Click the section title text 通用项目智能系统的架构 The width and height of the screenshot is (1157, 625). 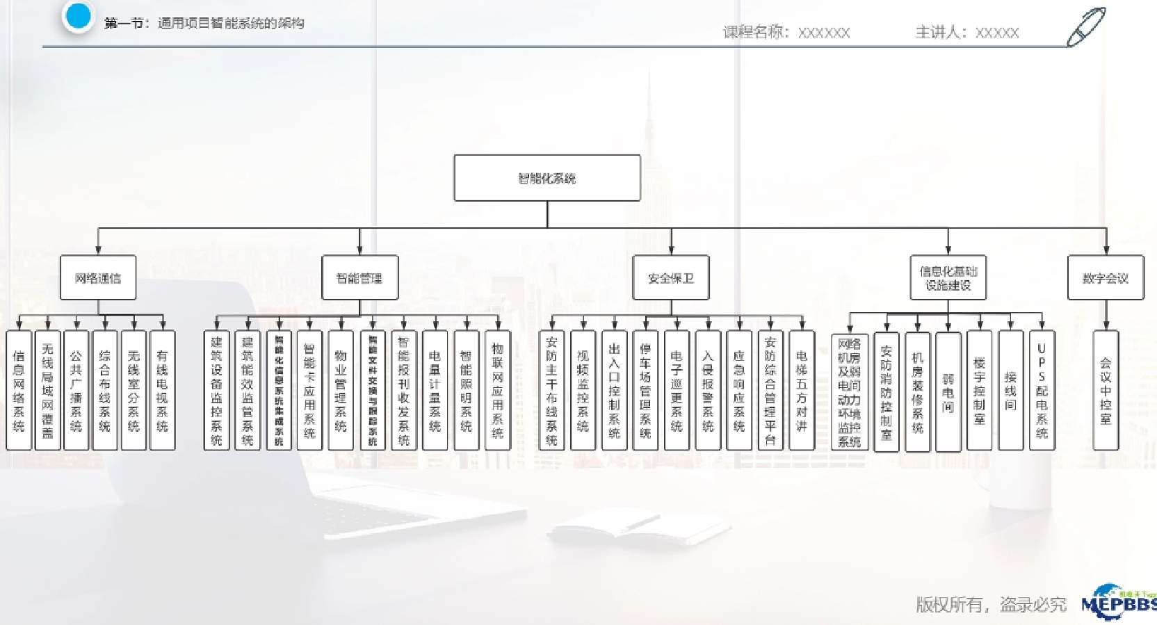tap(231, 23)
